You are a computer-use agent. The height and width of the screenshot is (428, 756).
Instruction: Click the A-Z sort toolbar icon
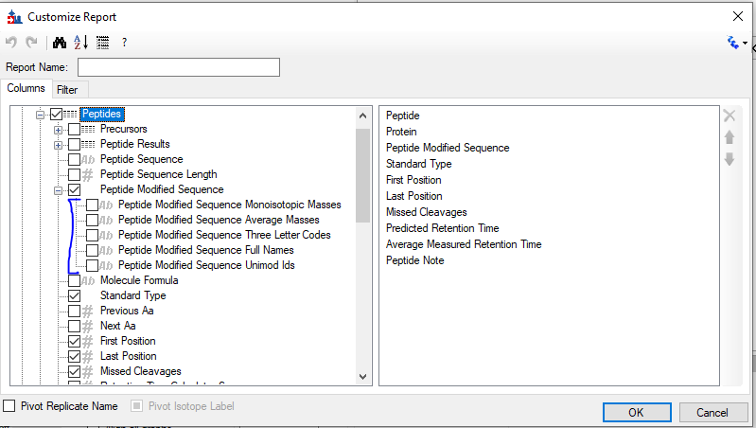tap(80, 43)
